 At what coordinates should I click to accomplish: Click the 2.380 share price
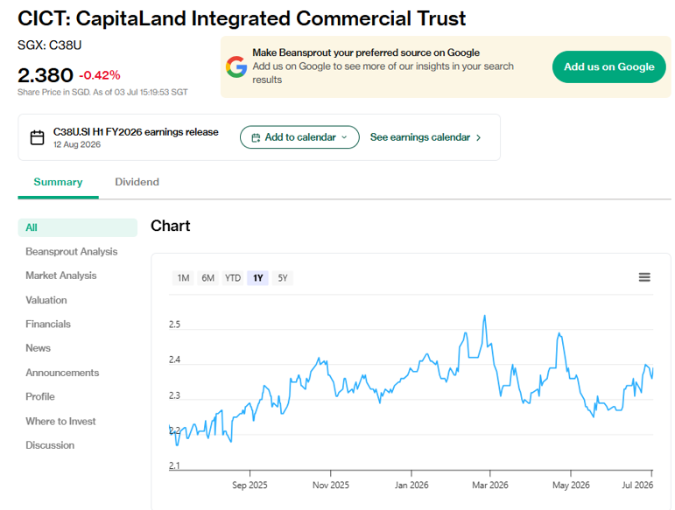(x=46, y=75)
